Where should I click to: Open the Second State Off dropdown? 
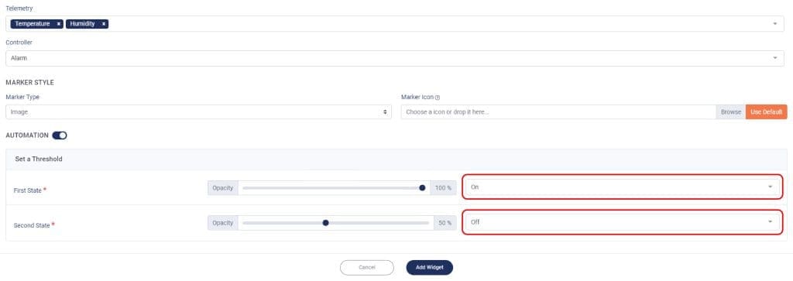point(623,222)
